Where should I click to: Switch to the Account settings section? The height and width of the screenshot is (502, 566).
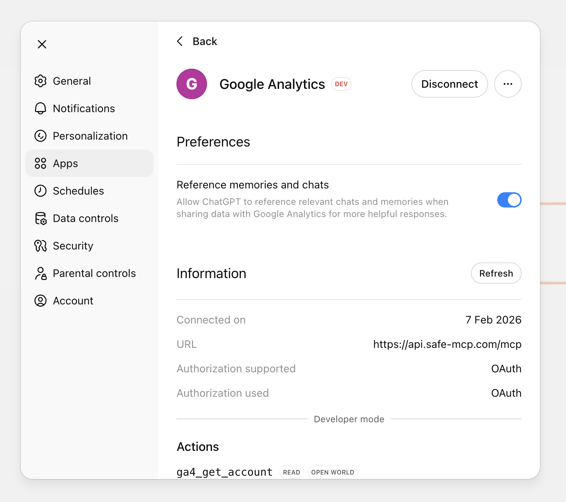pyautogui.click(x=73, y=301)
